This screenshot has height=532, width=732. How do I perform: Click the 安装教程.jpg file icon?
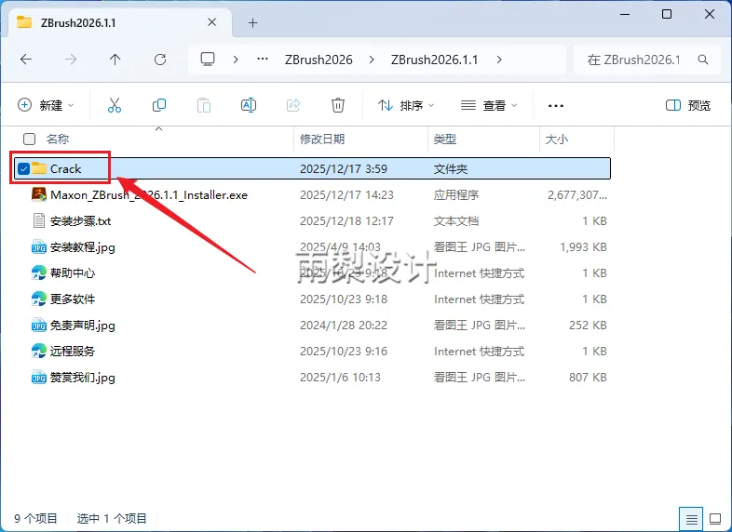(39, 246)
